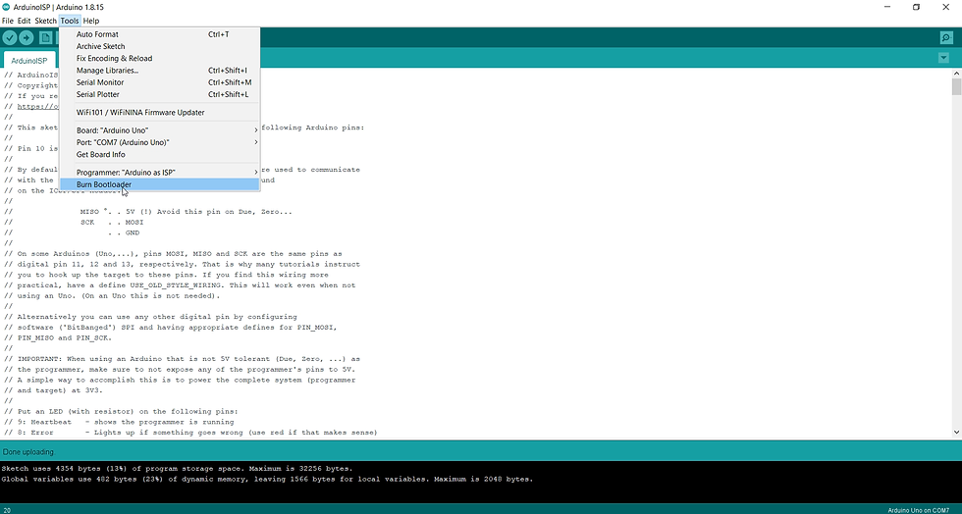Click the line number 20 status indicator
Screen dimensions: 962x514
(x=7, y=510)
